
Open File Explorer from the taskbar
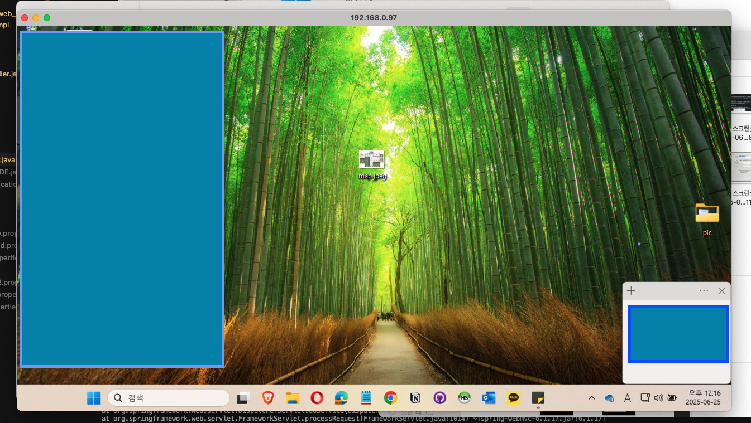point(293,398)
